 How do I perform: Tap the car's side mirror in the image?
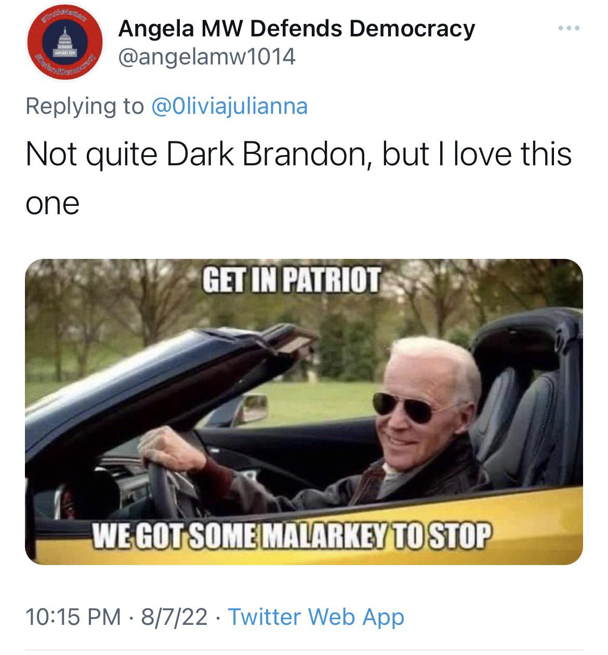(x=250, y=409)
